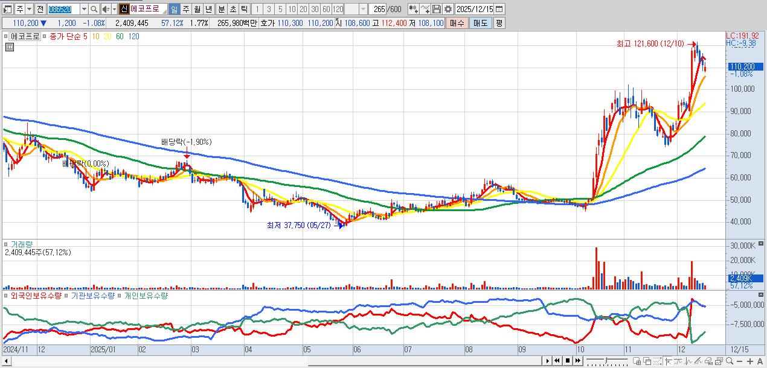Screen dimensions: 767x368
Task: Switch to the 초 second period
Action: (x=233, y=9)
